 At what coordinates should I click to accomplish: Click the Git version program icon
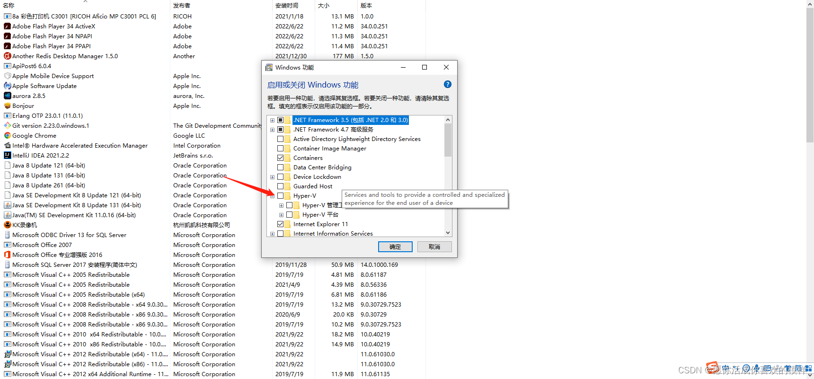8,125
